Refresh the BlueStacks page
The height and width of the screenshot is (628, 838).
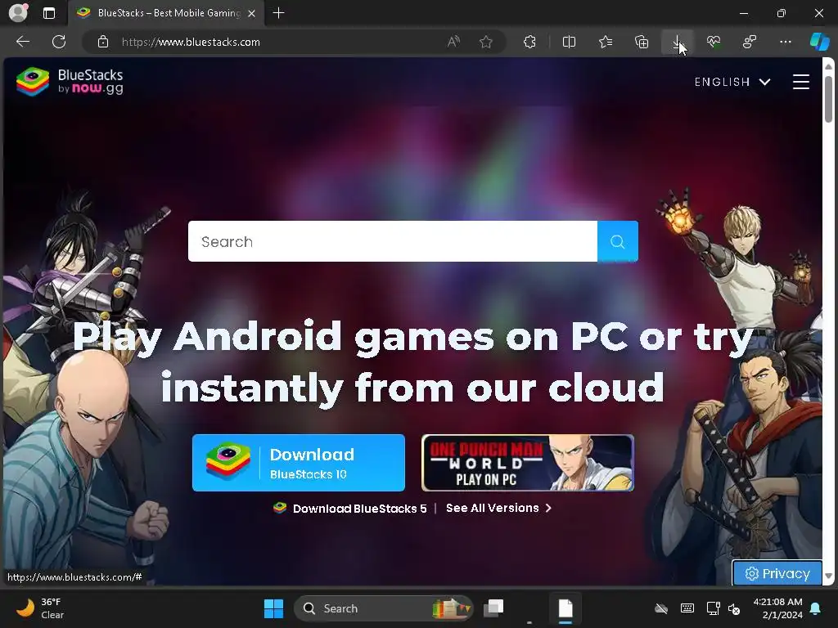tap(59, 42)
